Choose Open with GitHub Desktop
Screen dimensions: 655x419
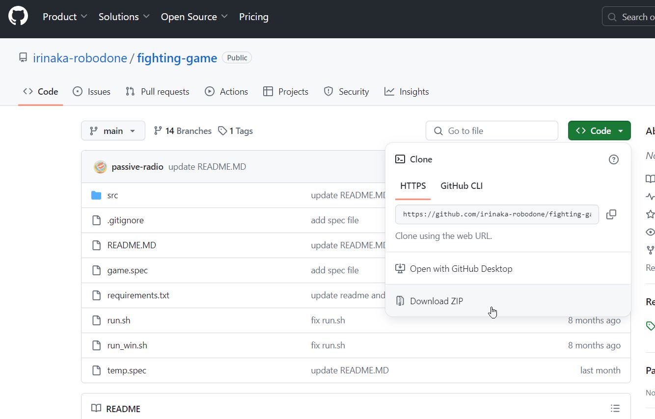tap(508, 268)
